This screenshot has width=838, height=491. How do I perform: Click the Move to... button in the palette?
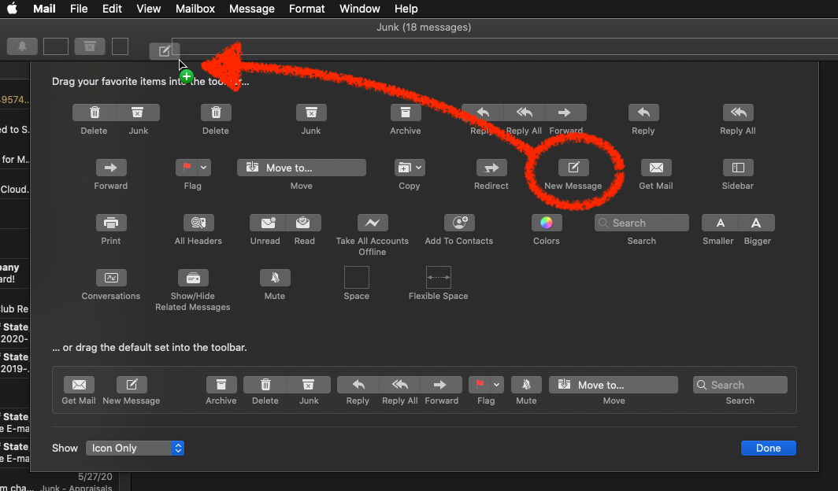[x=302, y=168]
